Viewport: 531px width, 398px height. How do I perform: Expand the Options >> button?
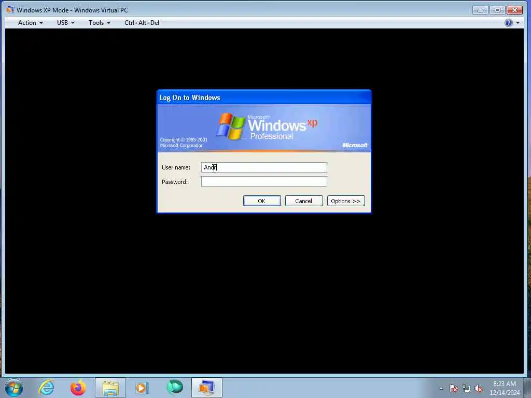pos(346,201)
